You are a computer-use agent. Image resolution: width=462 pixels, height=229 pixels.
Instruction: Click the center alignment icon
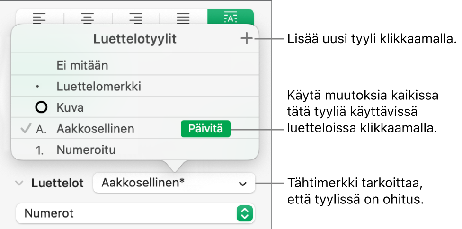88,18
